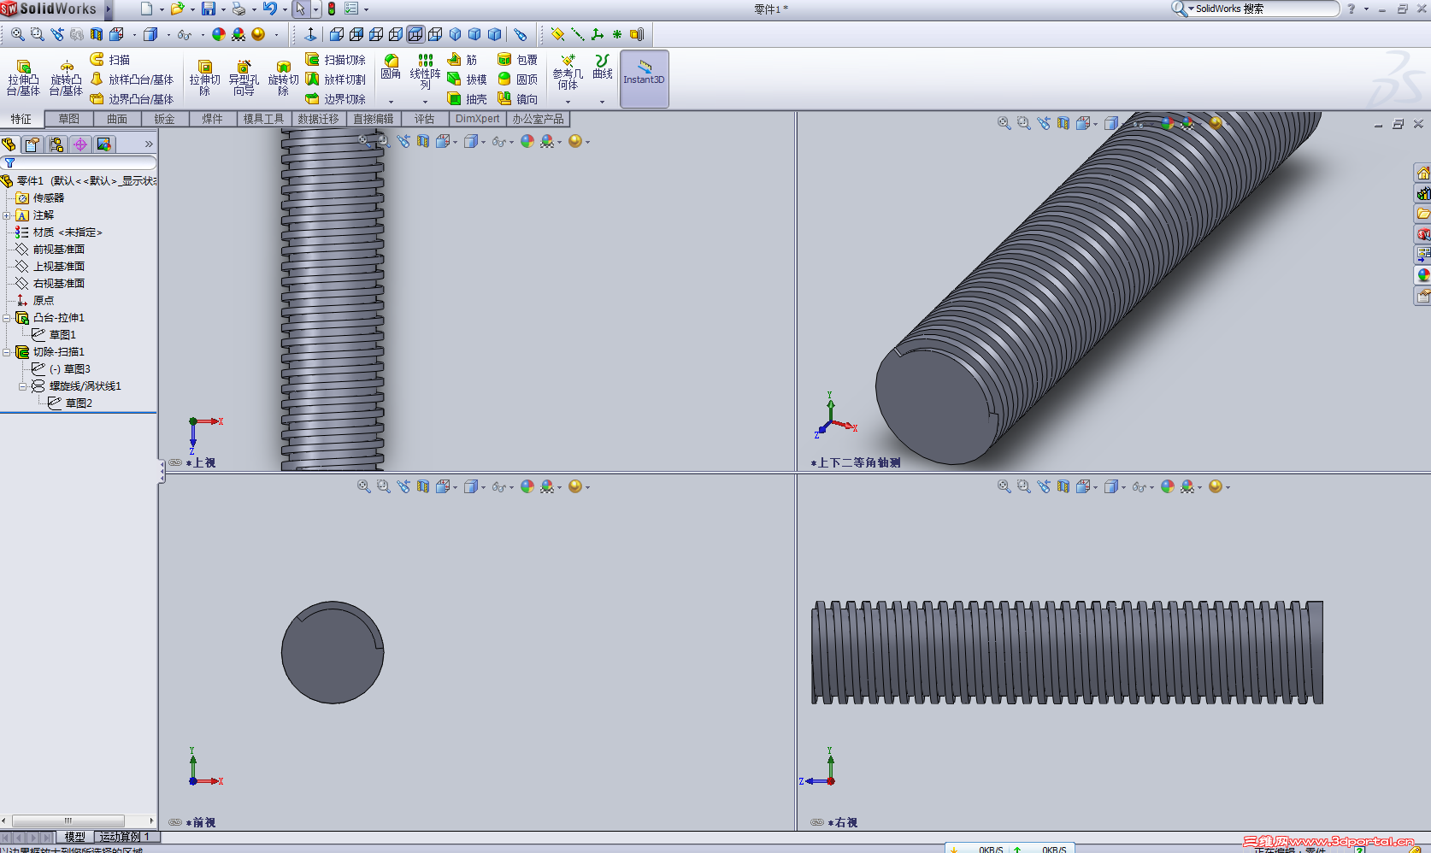Switch to the 焊件 weldments tab

(x=213, y=119)
